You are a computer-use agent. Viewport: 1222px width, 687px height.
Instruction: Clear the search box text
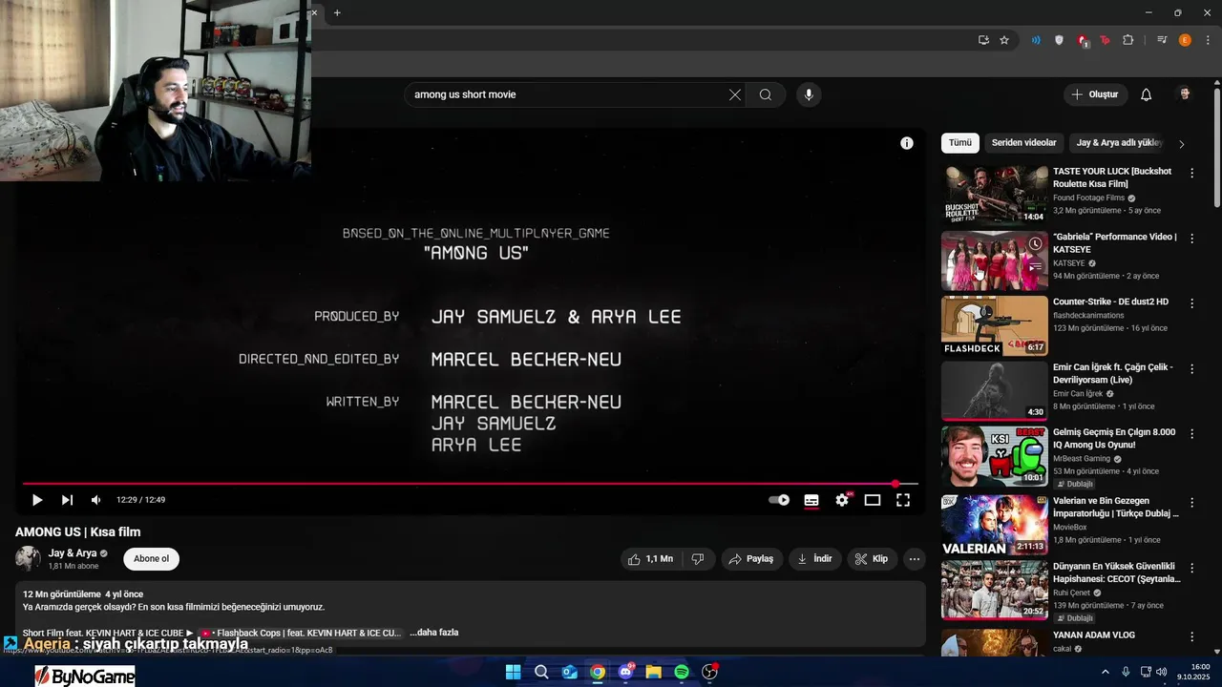coord(735,94)
